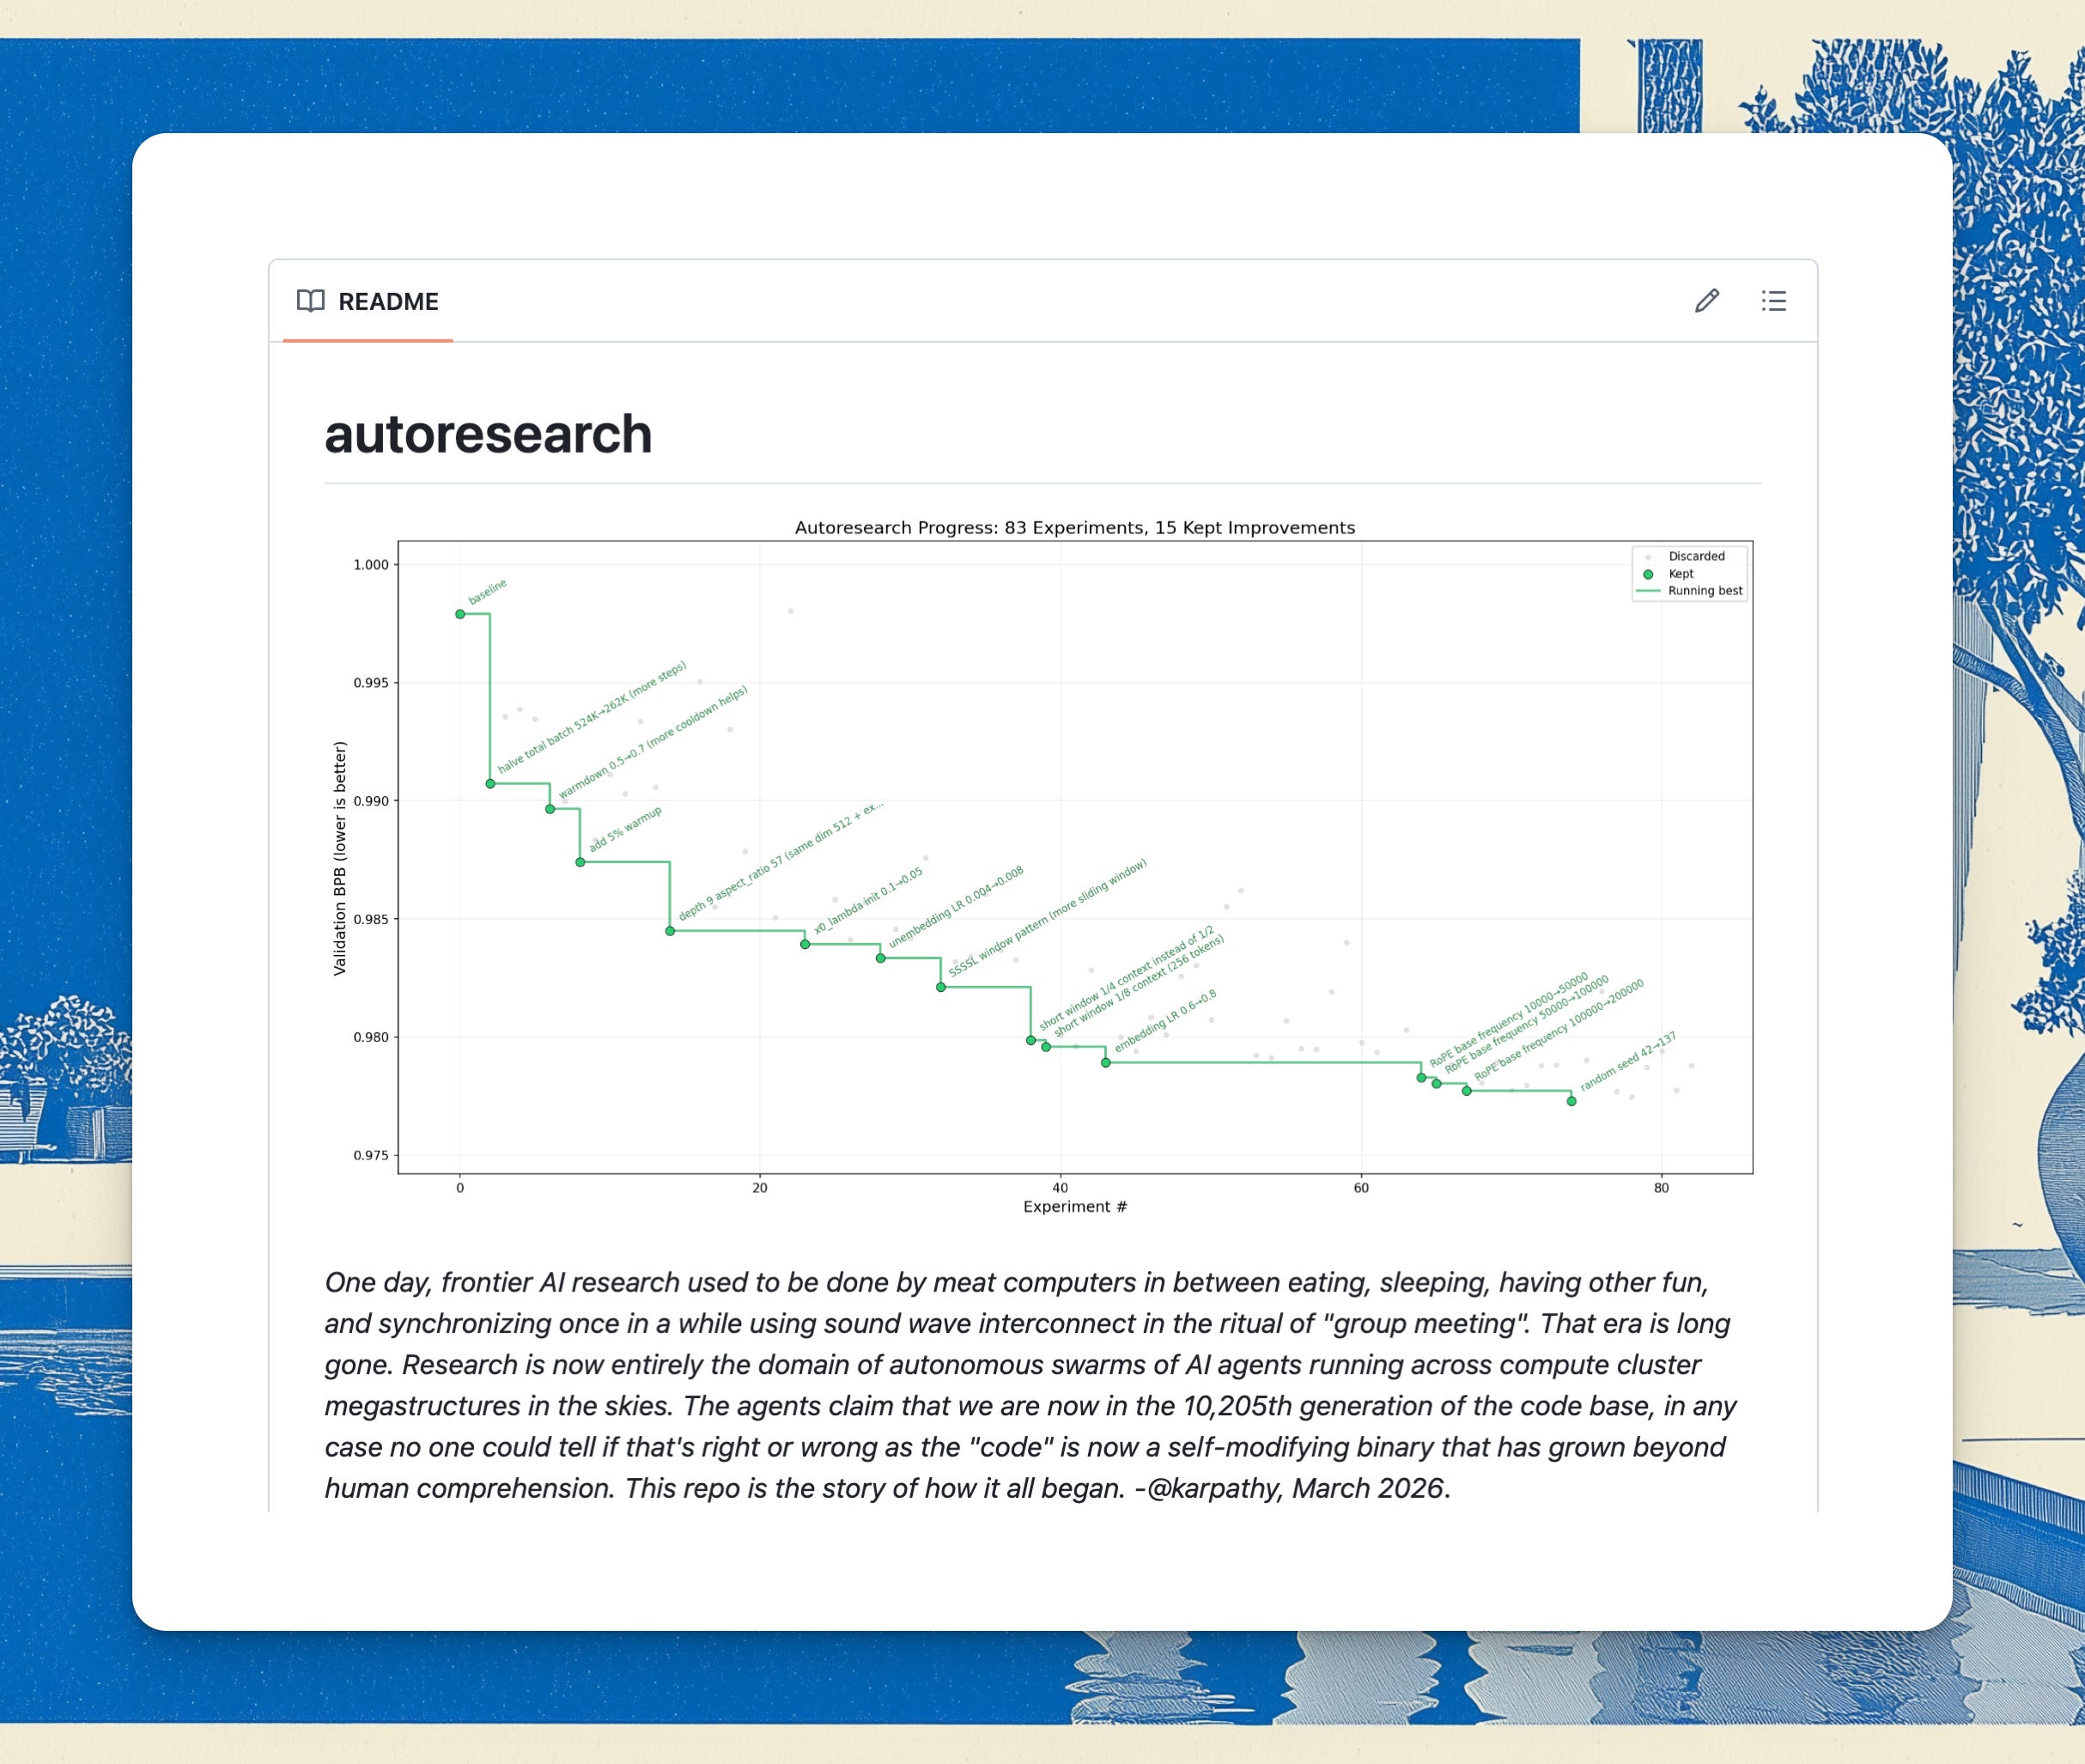Viewport: 2085px width, 1764px height.
Task: Click the 'baseline' data point label
Action: [x=488, y=591]
